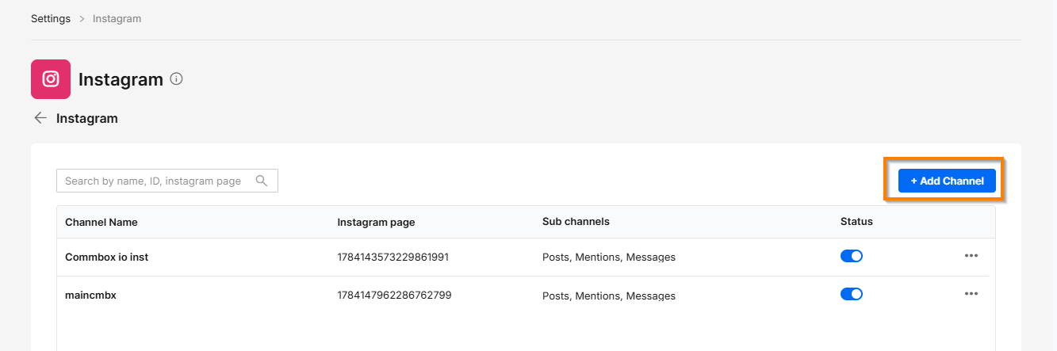Click Instagram label next to back arrow
This screenshot has height=351, width=1057.
(87, 118)
